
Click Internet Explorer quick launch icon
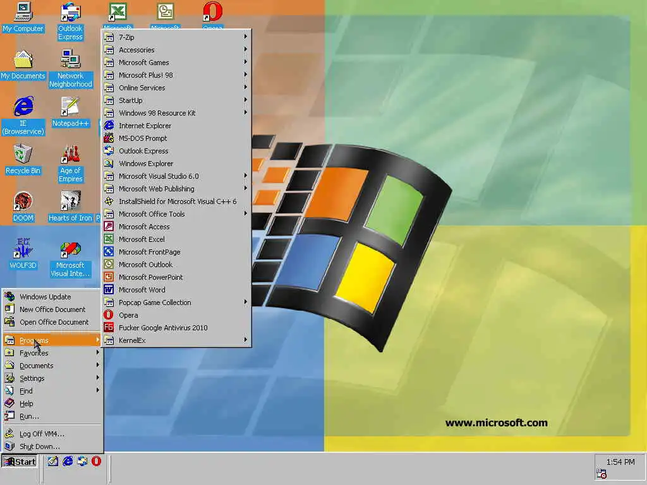click(x=67, y=461)
